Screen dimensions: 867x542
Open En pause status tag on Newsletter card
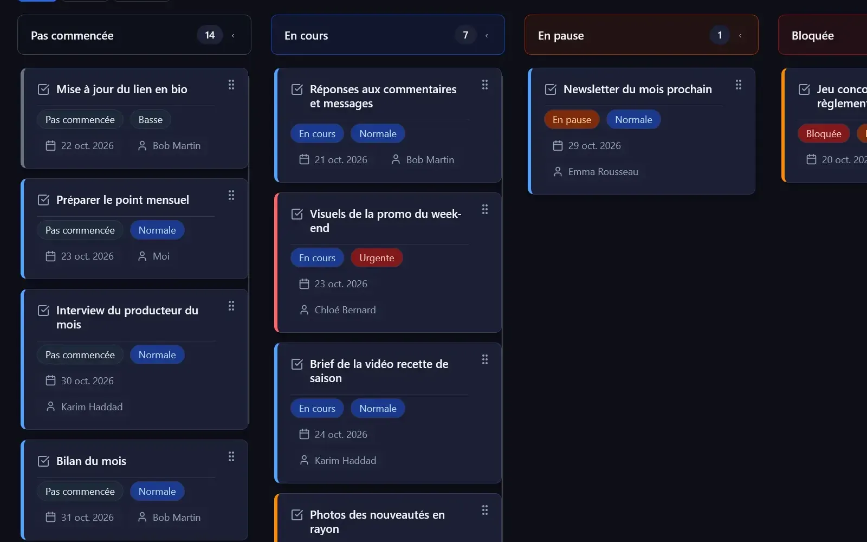tap(572, 120)
